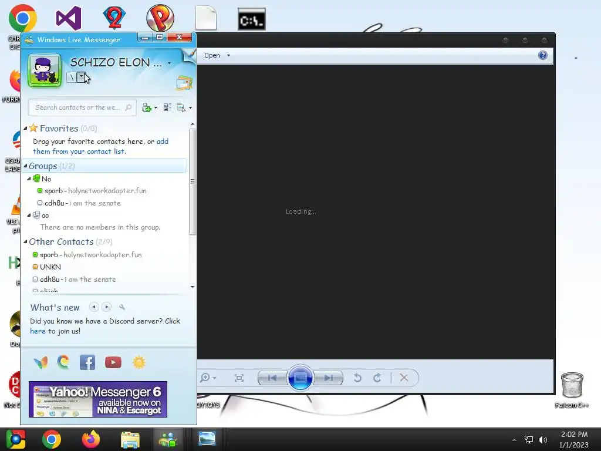This screenshot has height=451, width=601.
Task: Open Chrome from the taskbar
Action: point(52,439)
